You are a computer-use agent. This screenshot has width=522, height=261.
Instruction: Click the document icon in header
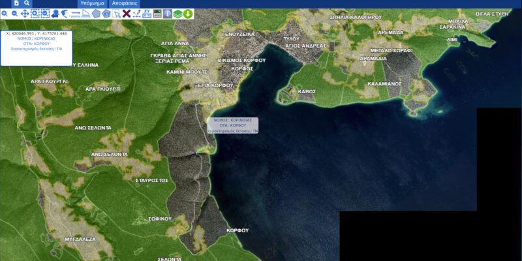coord(16,3)
